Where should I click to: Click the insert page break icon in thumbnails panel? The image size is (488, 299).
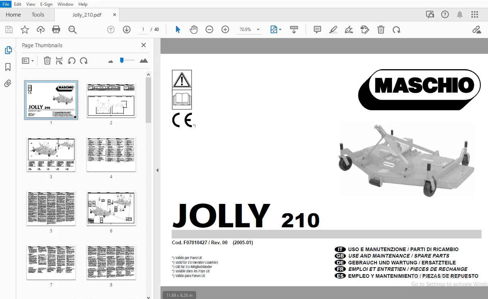59,61
